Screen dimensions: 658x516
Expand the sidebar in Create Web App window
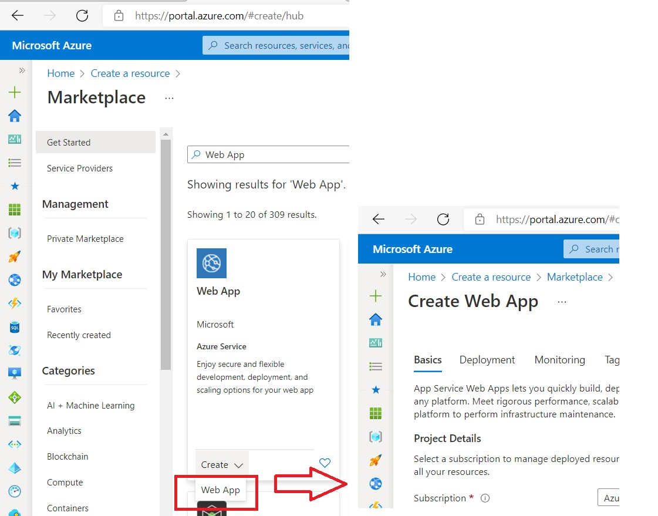click(383, 274)
